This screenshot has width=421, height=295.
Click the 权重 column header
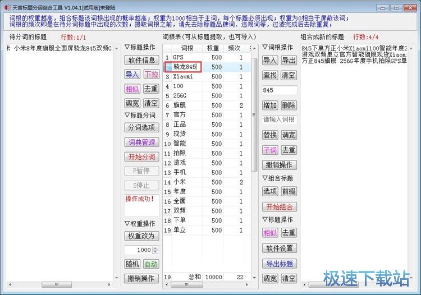coord(213,48)
